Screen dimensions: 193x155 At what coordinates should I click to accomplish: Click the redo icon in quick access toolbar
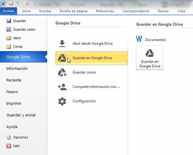pyautogui.click(x=27, y=4)
